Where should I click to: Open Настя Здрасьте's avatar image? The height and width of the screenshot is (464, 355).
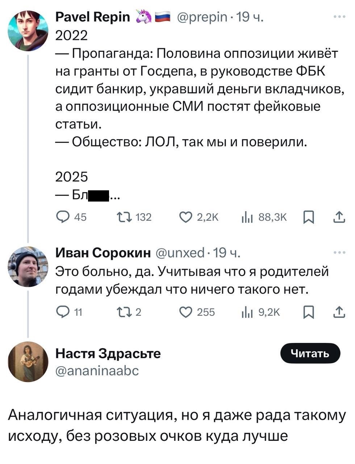28,361
